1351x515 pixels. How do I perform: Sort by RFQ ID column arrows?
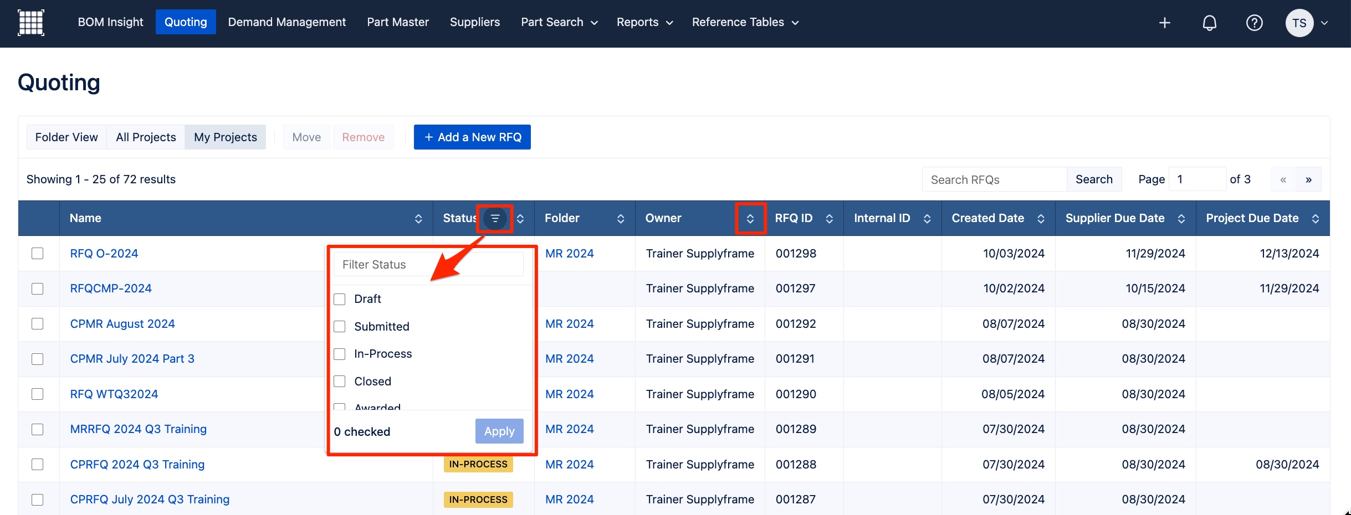click(x=830, y=219)
